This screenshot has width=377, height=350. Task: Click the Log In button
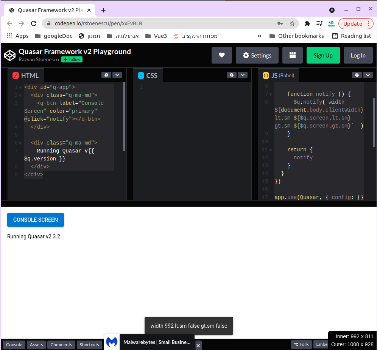click(358, 55)
